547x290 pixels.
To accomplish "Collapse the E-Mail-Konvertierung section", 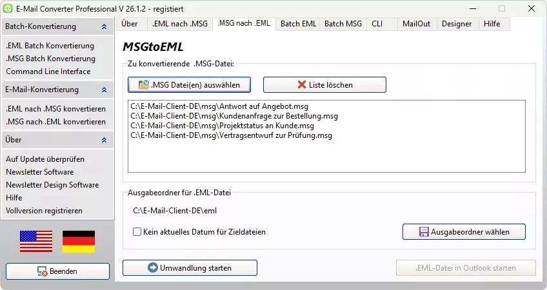I will pos(104,90).
